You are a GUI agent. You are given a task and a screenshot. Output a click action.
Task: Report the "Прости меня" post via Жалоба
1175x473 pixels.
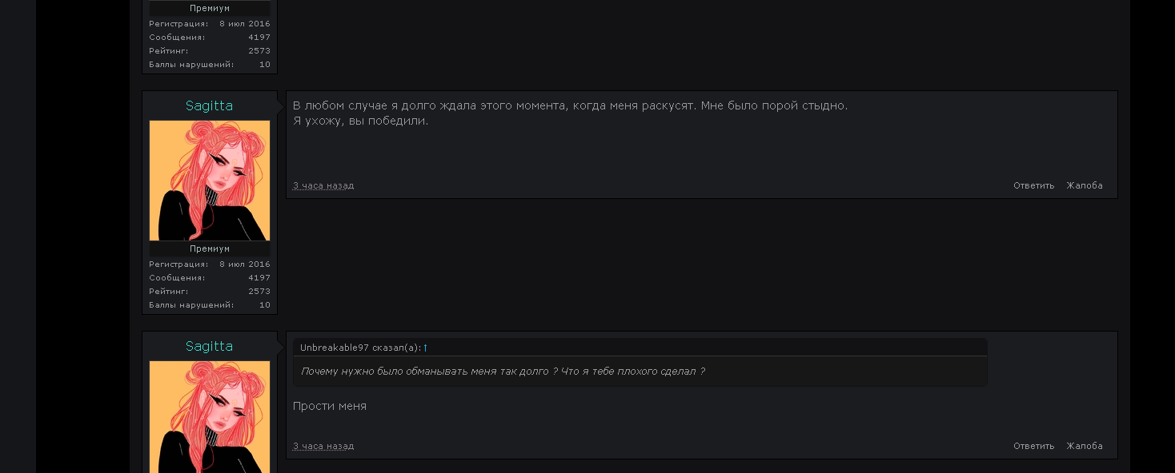click(1085, 446)
